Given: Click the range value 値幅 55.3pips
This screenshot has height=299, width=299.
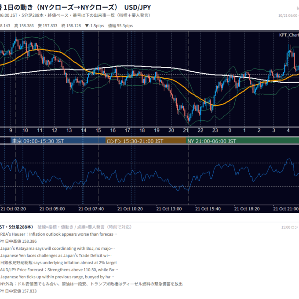Looking at the screenshot, I should point(120,26).
